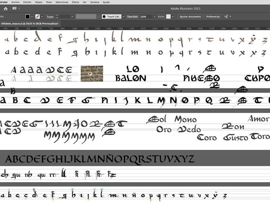This screenshot has height=202, width=270.
Task: Click the Estilo graphic style swatch
Action: click(168, 17)
